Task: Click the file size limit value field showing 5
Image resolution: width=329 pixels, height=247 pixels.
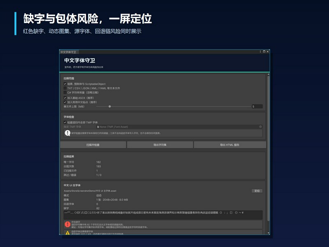Action: point(257,107)
